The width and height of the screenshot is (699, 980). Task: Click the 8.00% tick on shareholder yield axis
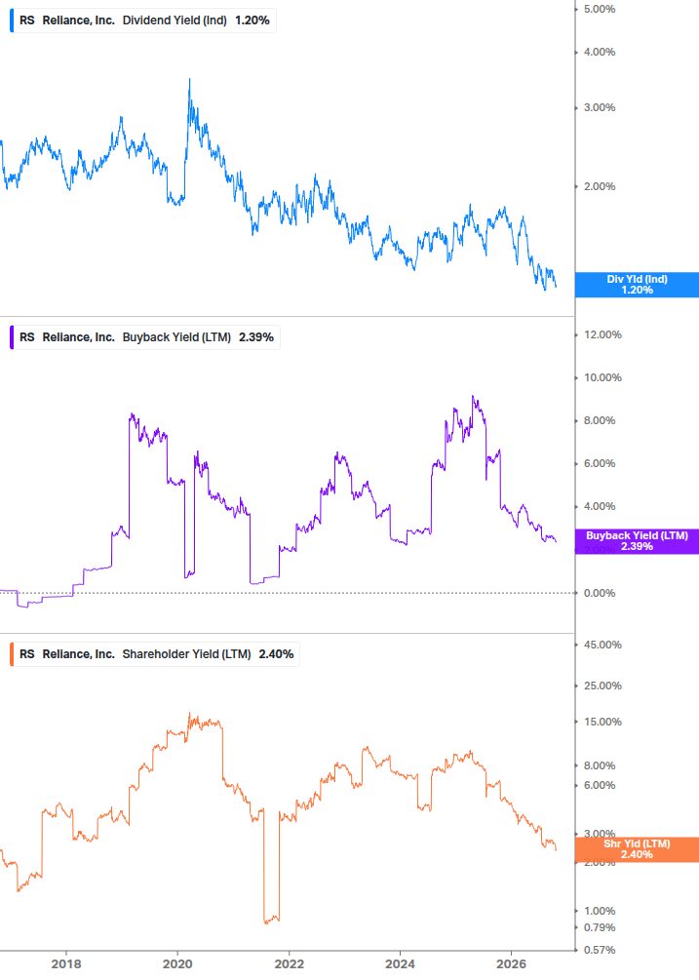point(600,765)
